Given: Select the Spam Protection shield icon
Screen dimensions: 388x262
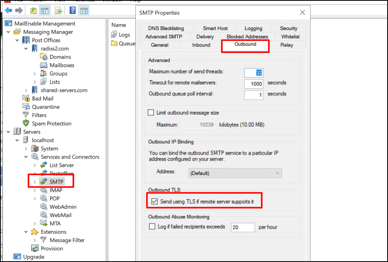Looking at the screenshot, I should (x=26, y=123).
